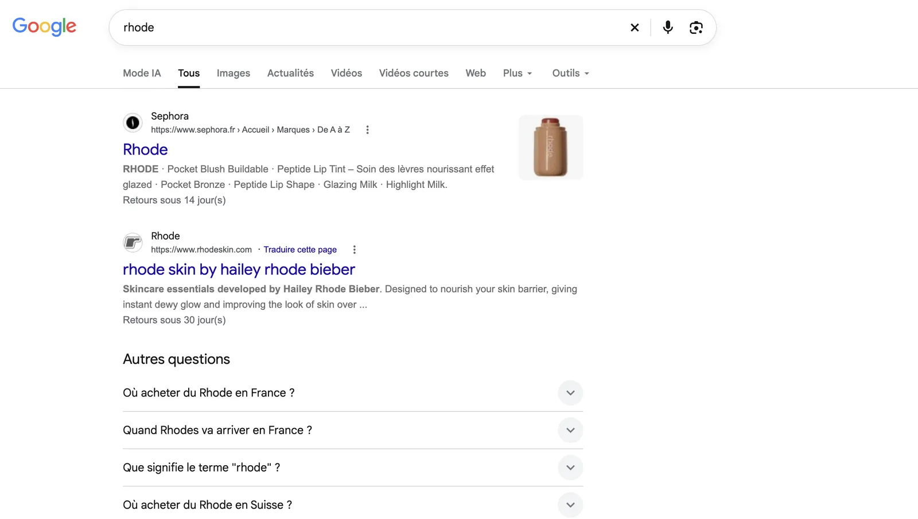918x519 pixels.
Task: Click Retours sous 30 jour(s) text
Action: pyautogui.click(x=174, y=320)
